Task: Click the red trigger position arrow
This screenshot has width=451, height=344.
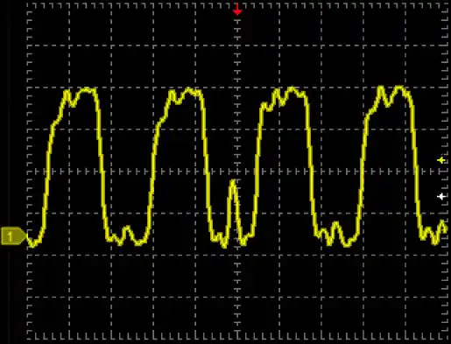Action: click(237, 10)
